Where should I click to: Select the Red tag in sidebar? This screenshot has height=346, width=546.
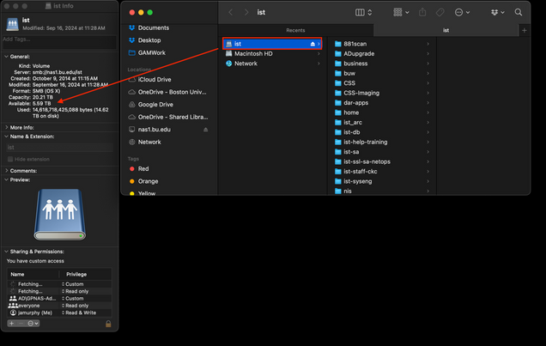point(143,169)
